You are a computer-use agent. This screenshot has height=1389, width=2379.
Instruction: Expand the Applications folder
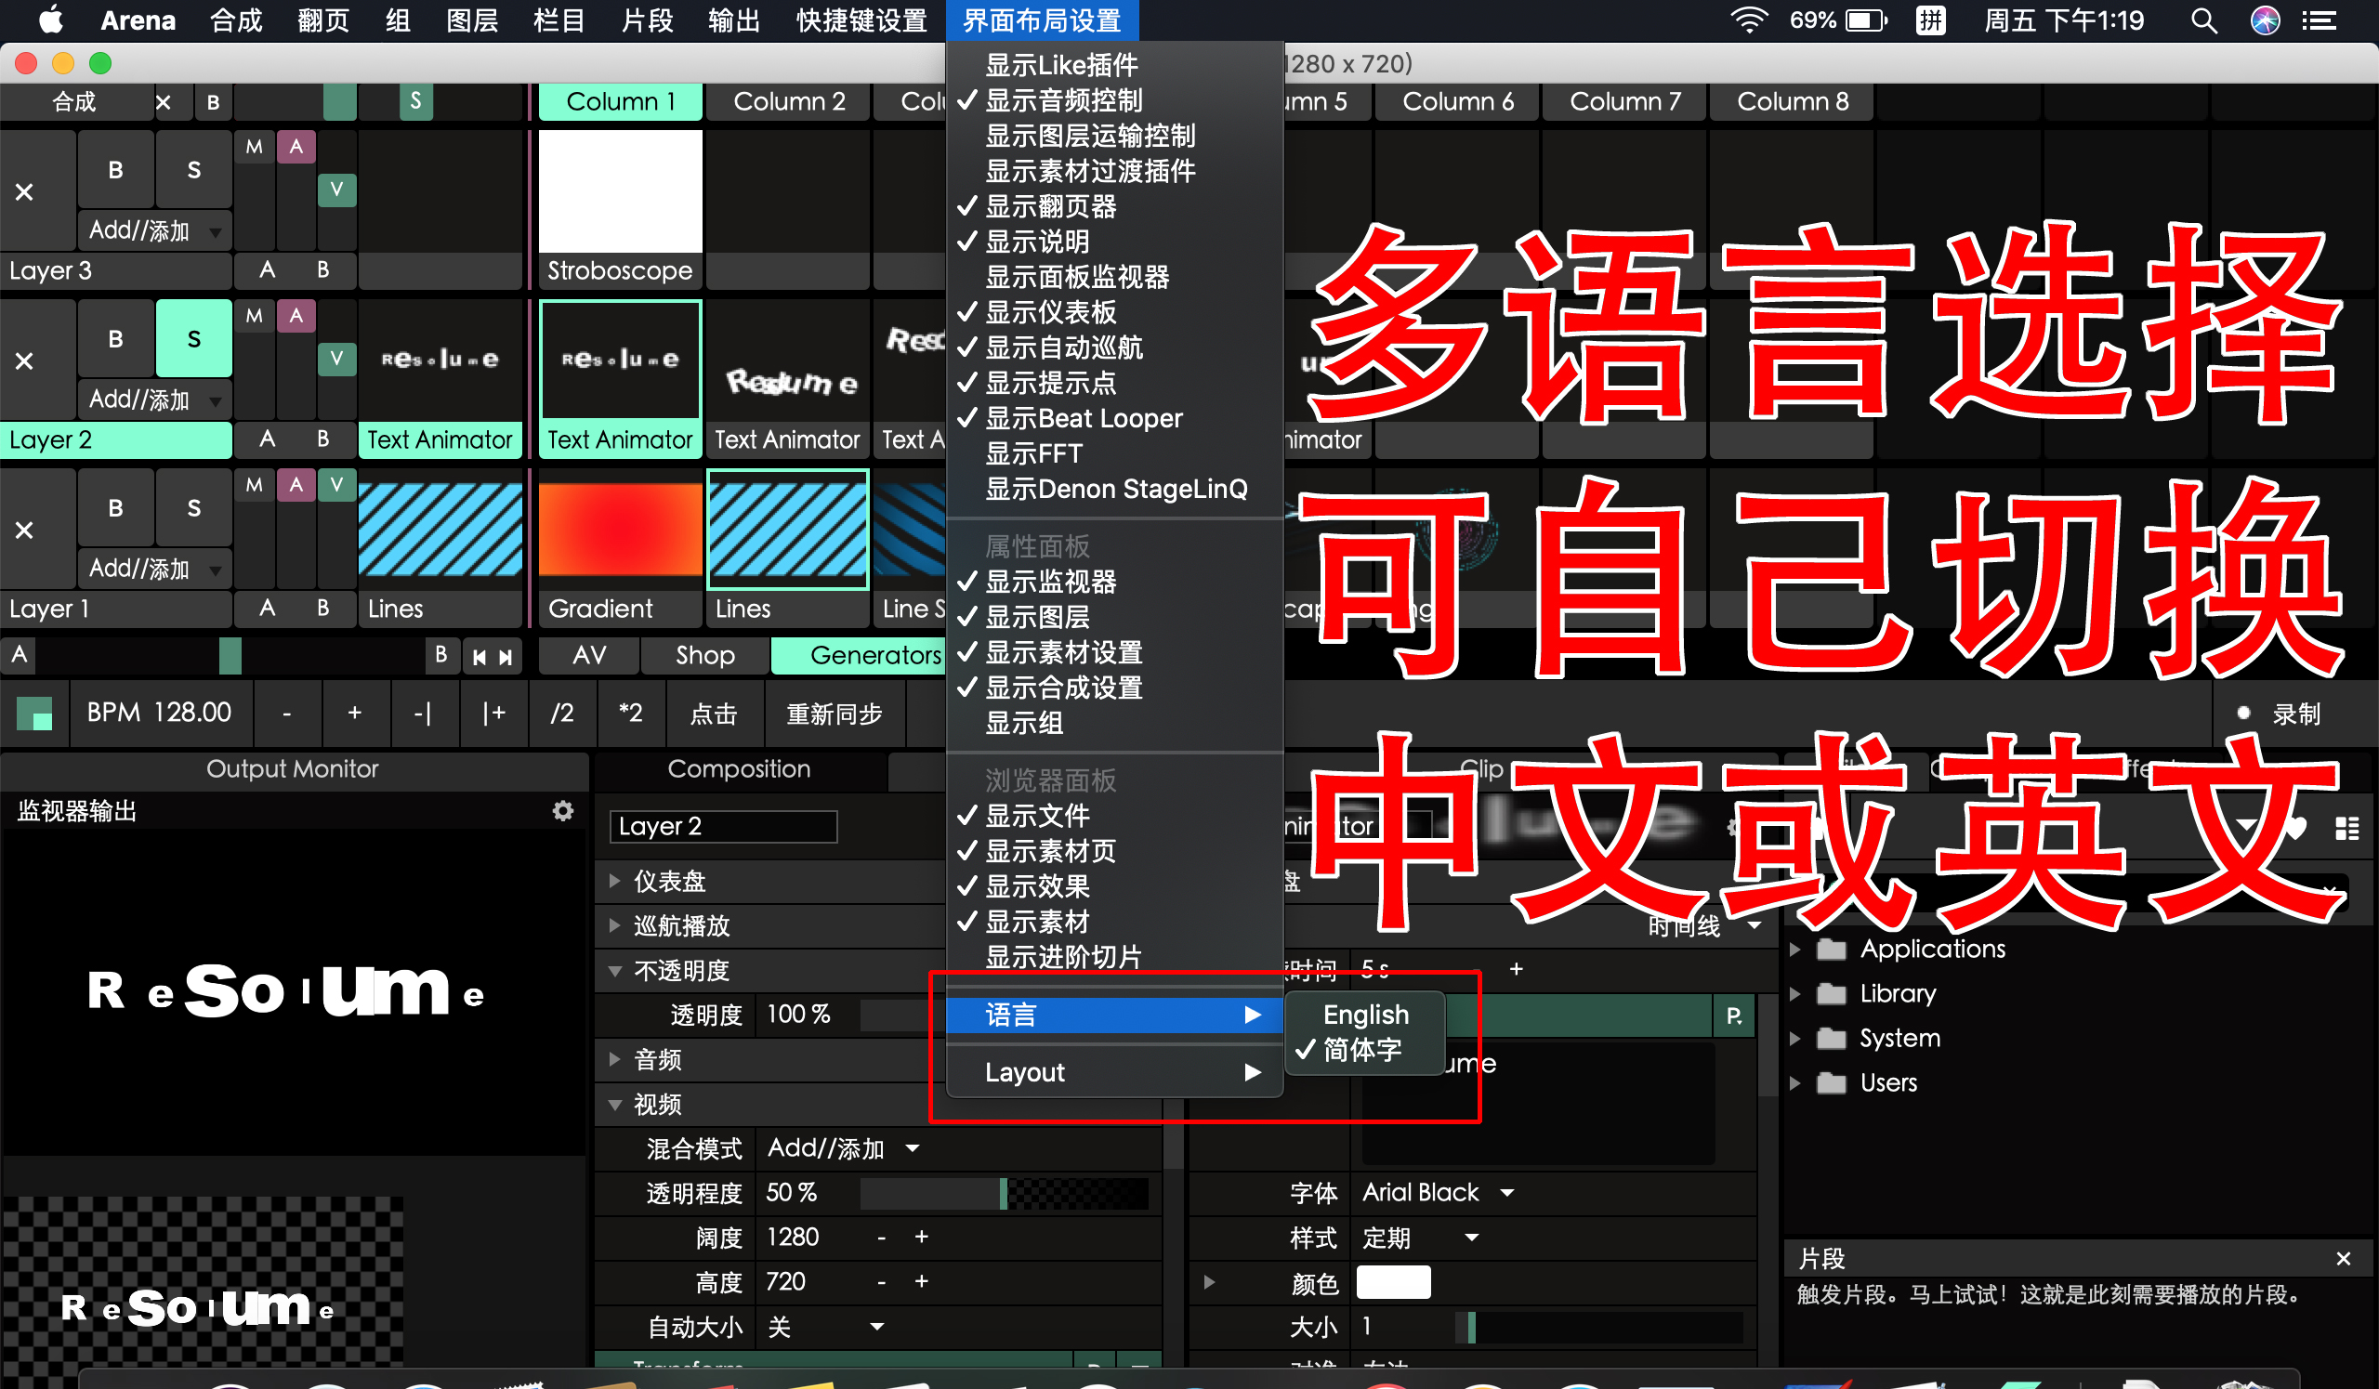pos(1794,949)
